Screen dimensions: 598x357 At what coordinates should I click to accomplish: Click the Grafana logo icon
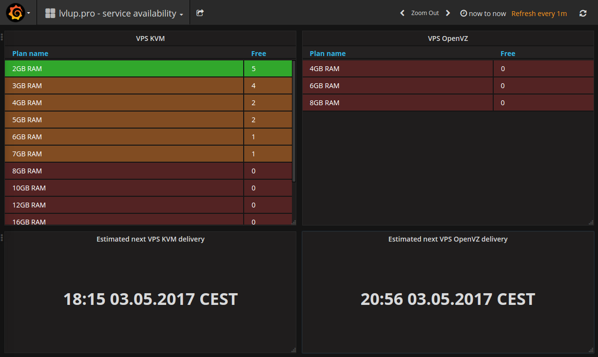[x=15, y=13]
